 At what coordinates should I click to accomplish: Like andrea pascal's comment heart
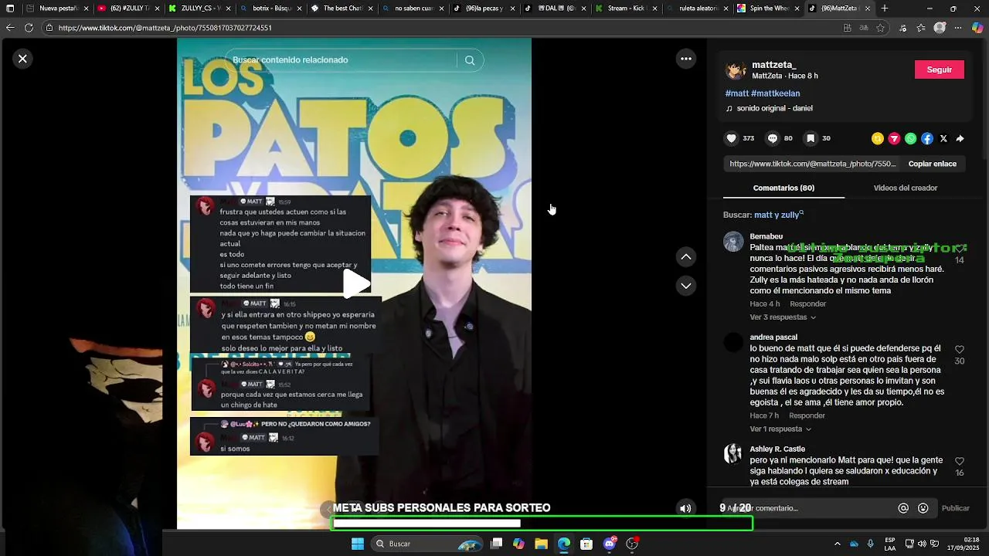pos(959,350)
